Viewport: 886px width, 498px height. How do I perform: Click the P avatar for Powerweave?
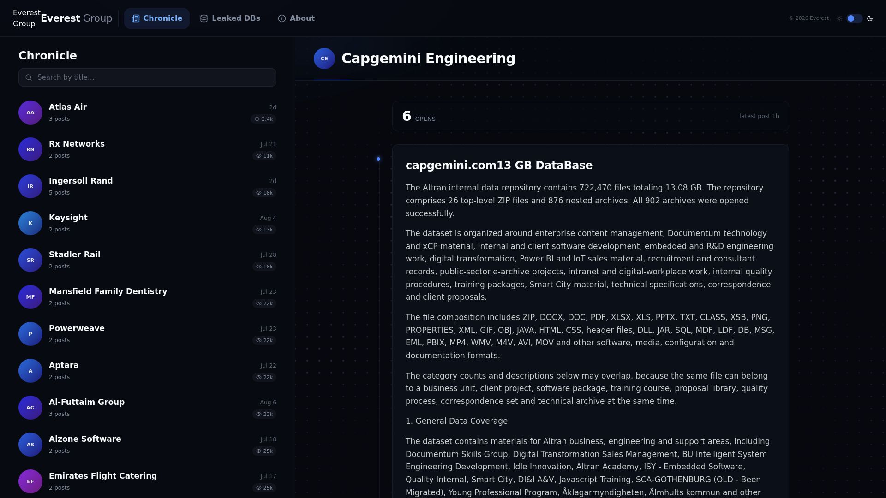(x=30, y=334)
